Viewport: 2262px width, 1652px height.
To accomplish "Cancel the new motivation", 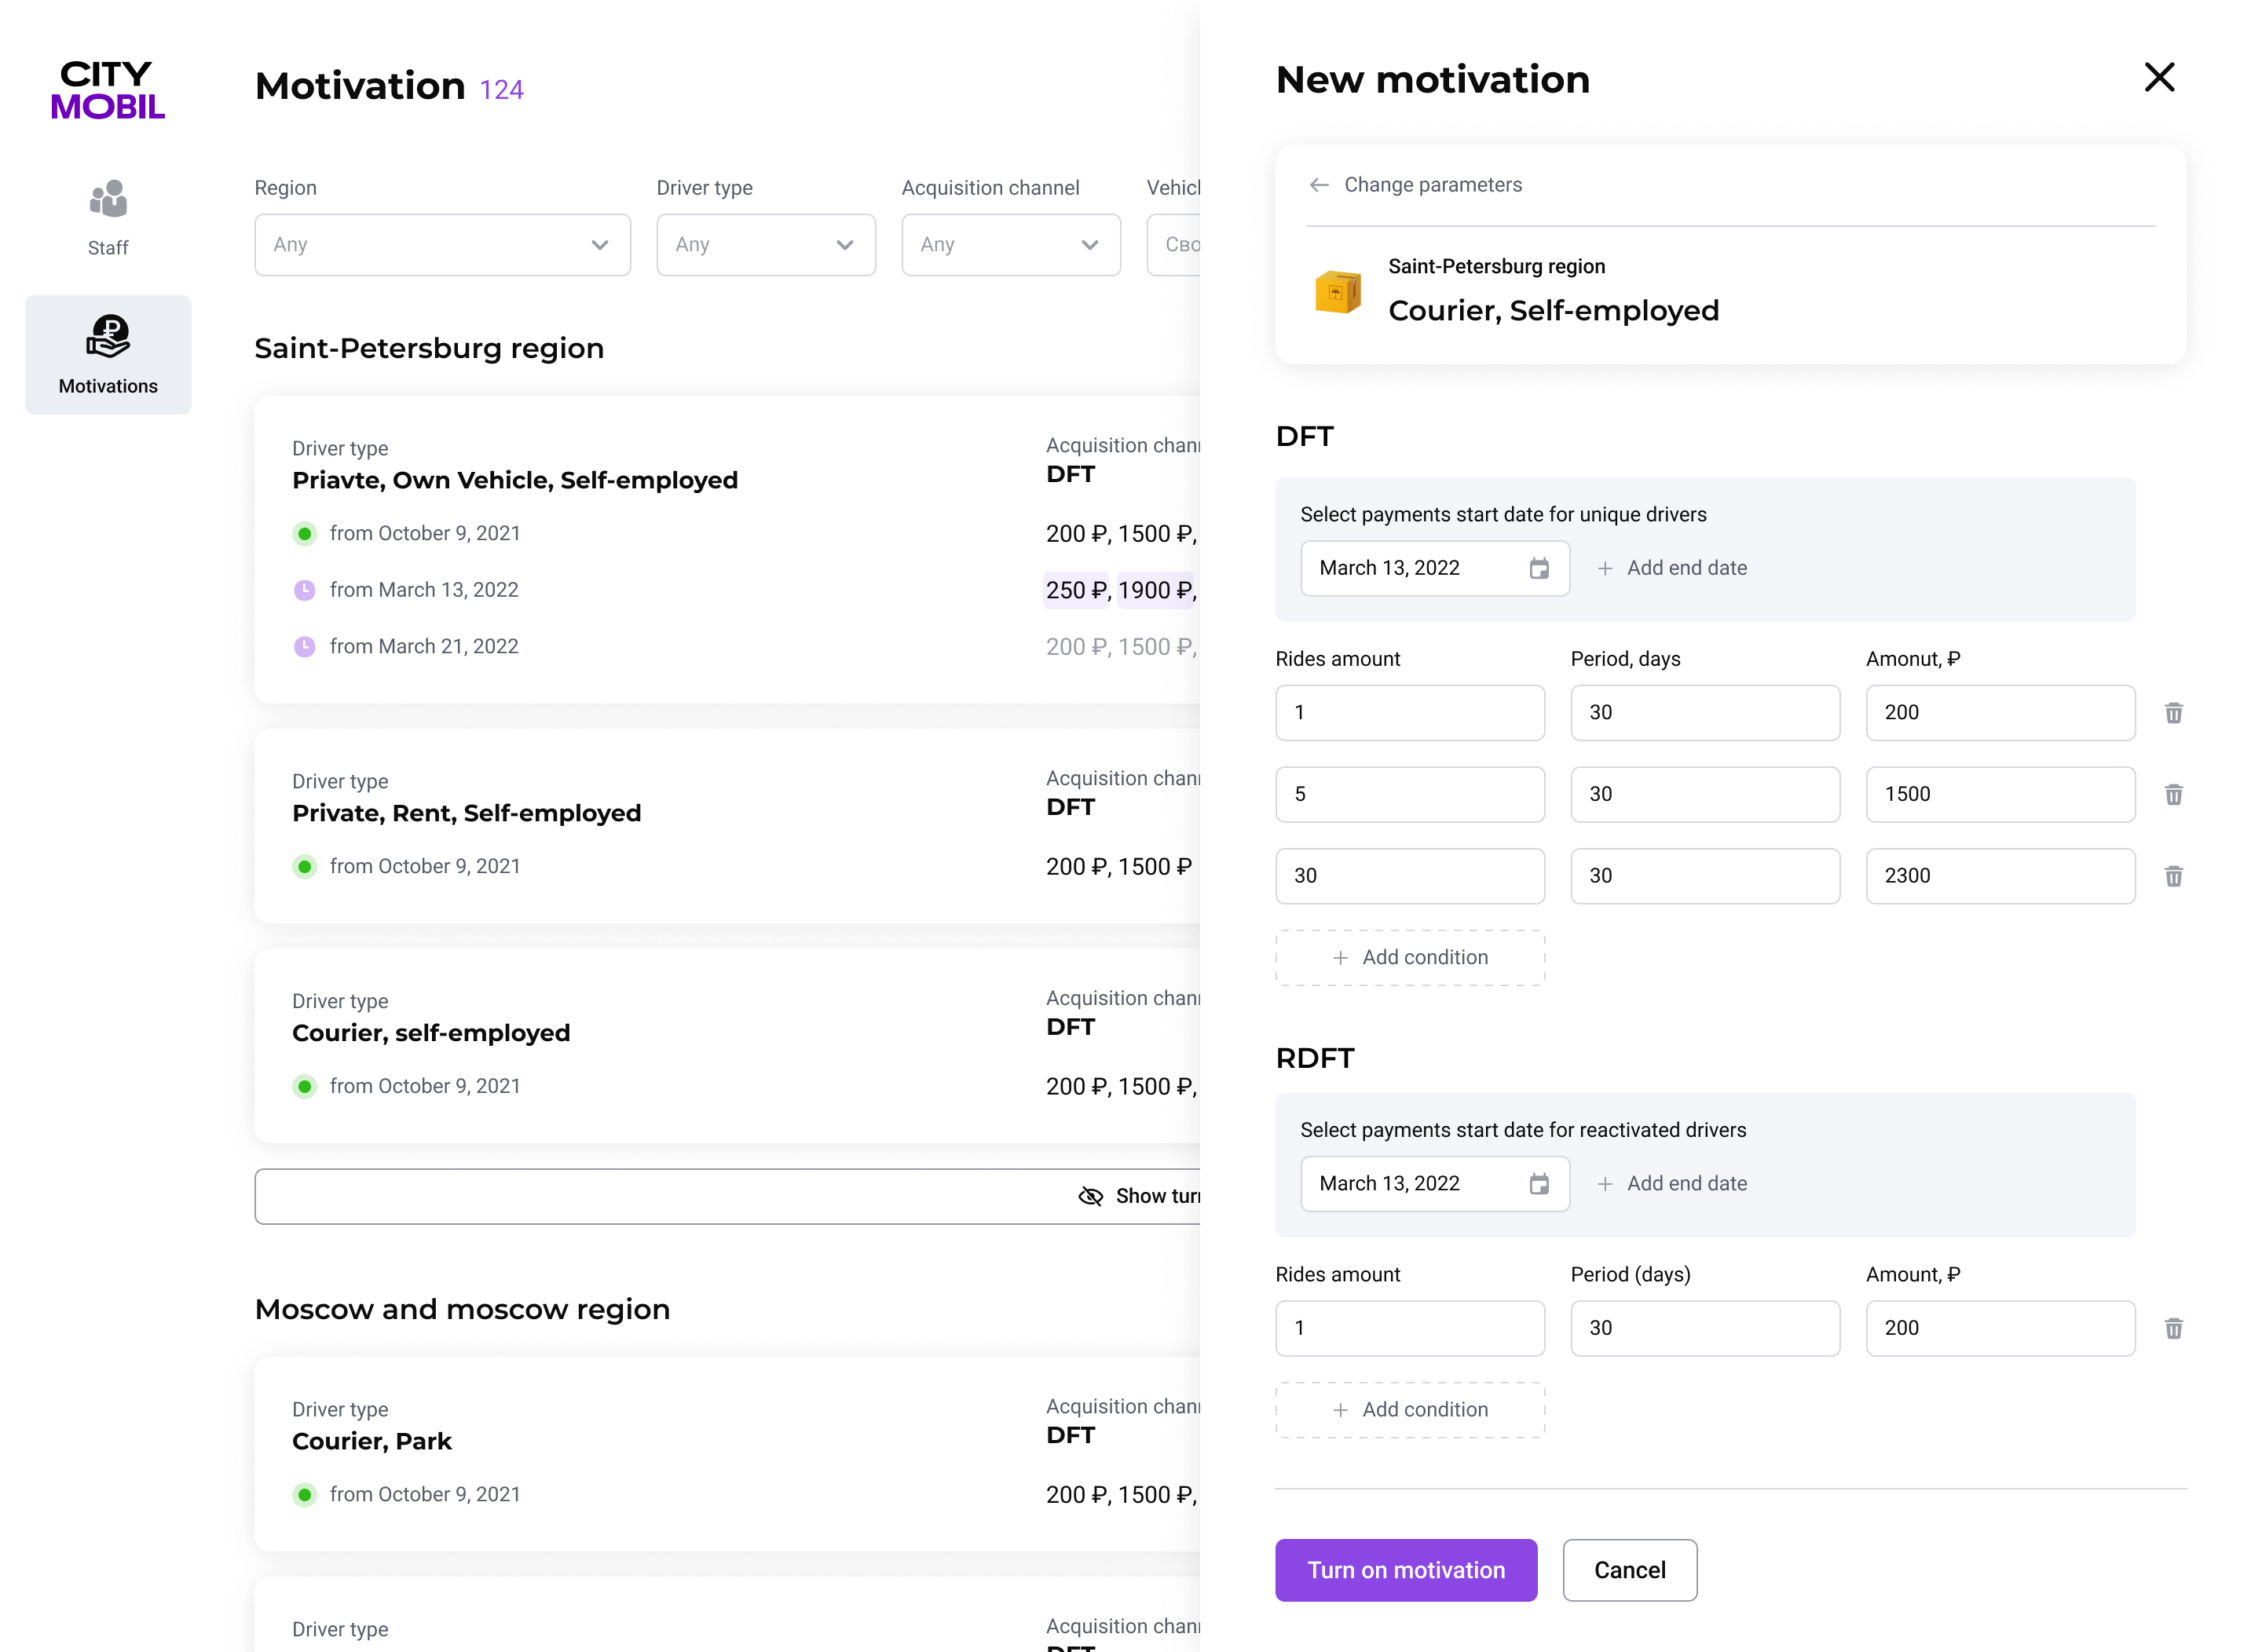I will 1629,1570.
